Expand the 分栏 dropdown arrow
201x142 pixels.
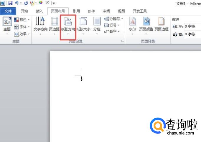point(97,34)
